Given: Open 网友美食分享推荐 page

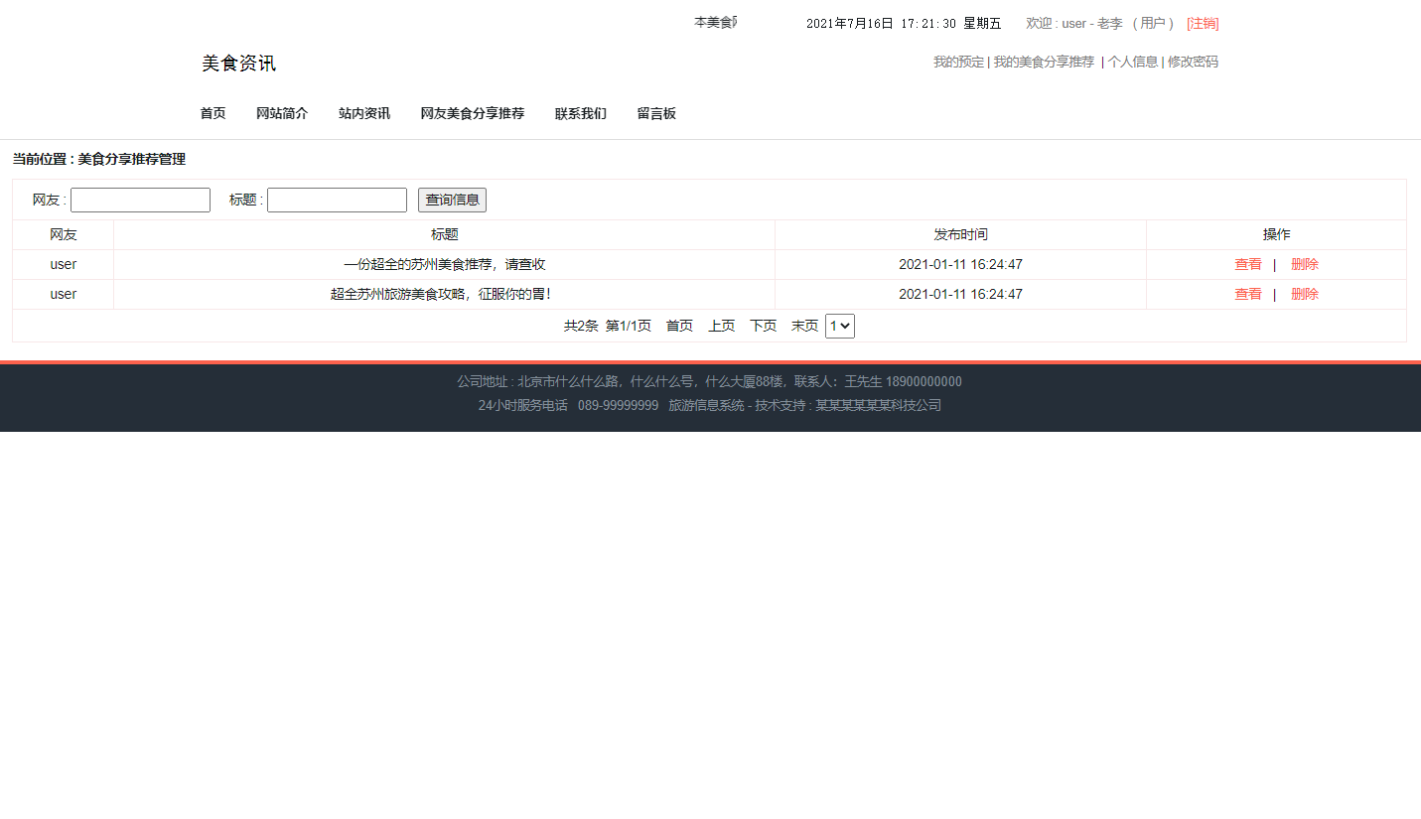Looking at the screenshot, I should (472, 113).
